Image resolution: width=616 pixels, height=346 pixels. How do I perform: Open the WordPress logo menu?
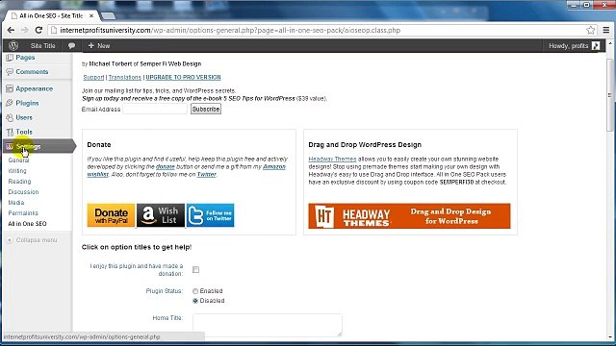click(13, 45)
